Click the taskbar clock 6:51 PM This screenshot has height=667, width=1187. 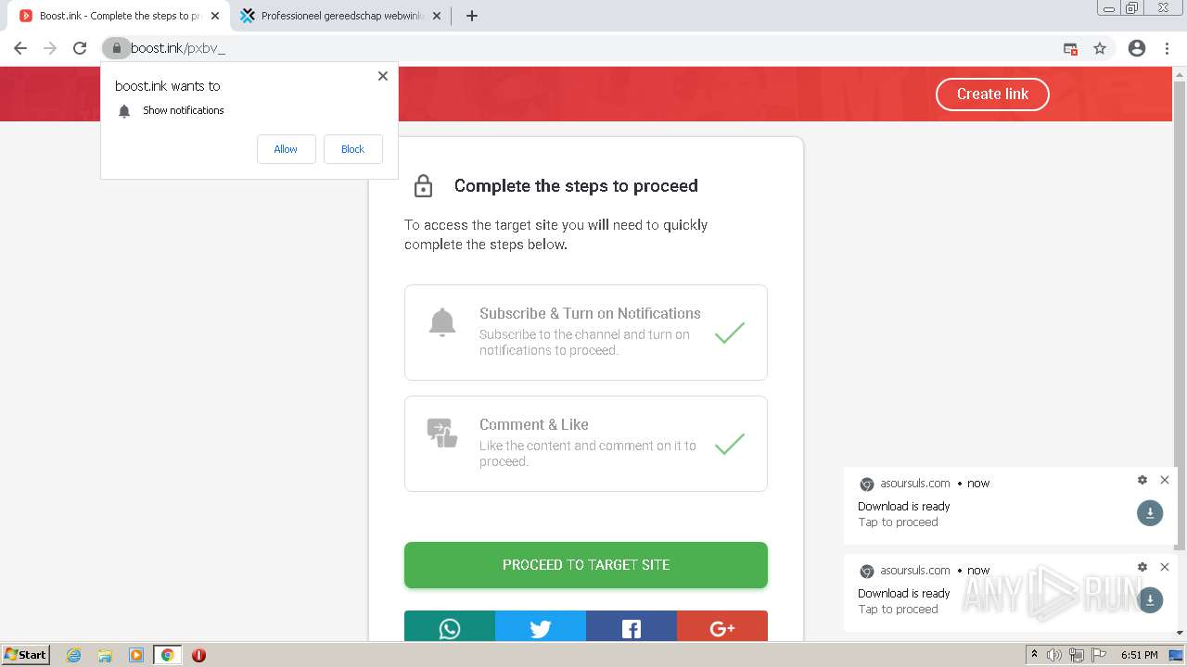[x=1140, y=655]
